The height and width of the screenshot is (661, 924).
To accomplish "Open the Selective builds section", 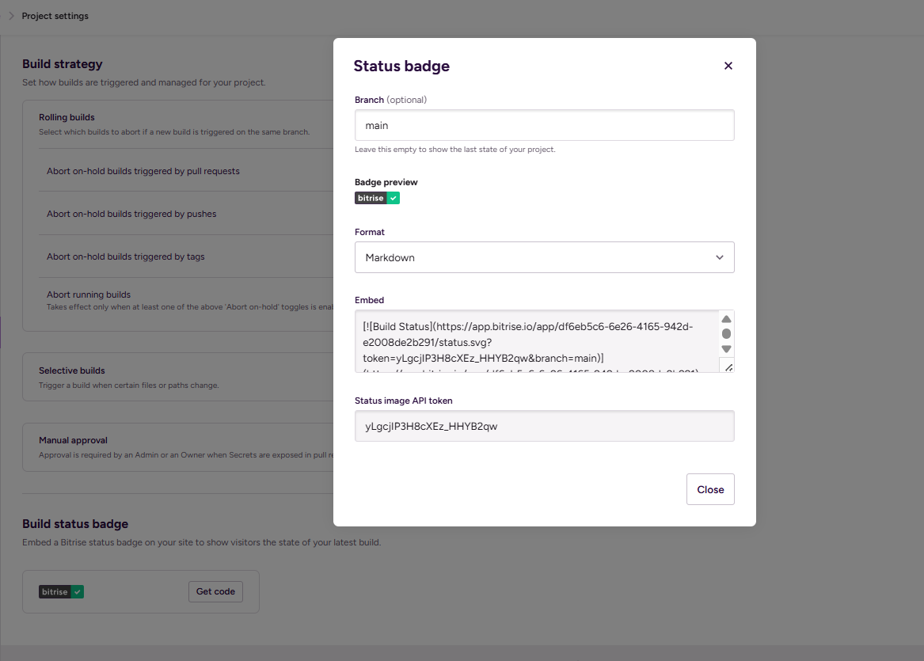I will coord(72,370).
